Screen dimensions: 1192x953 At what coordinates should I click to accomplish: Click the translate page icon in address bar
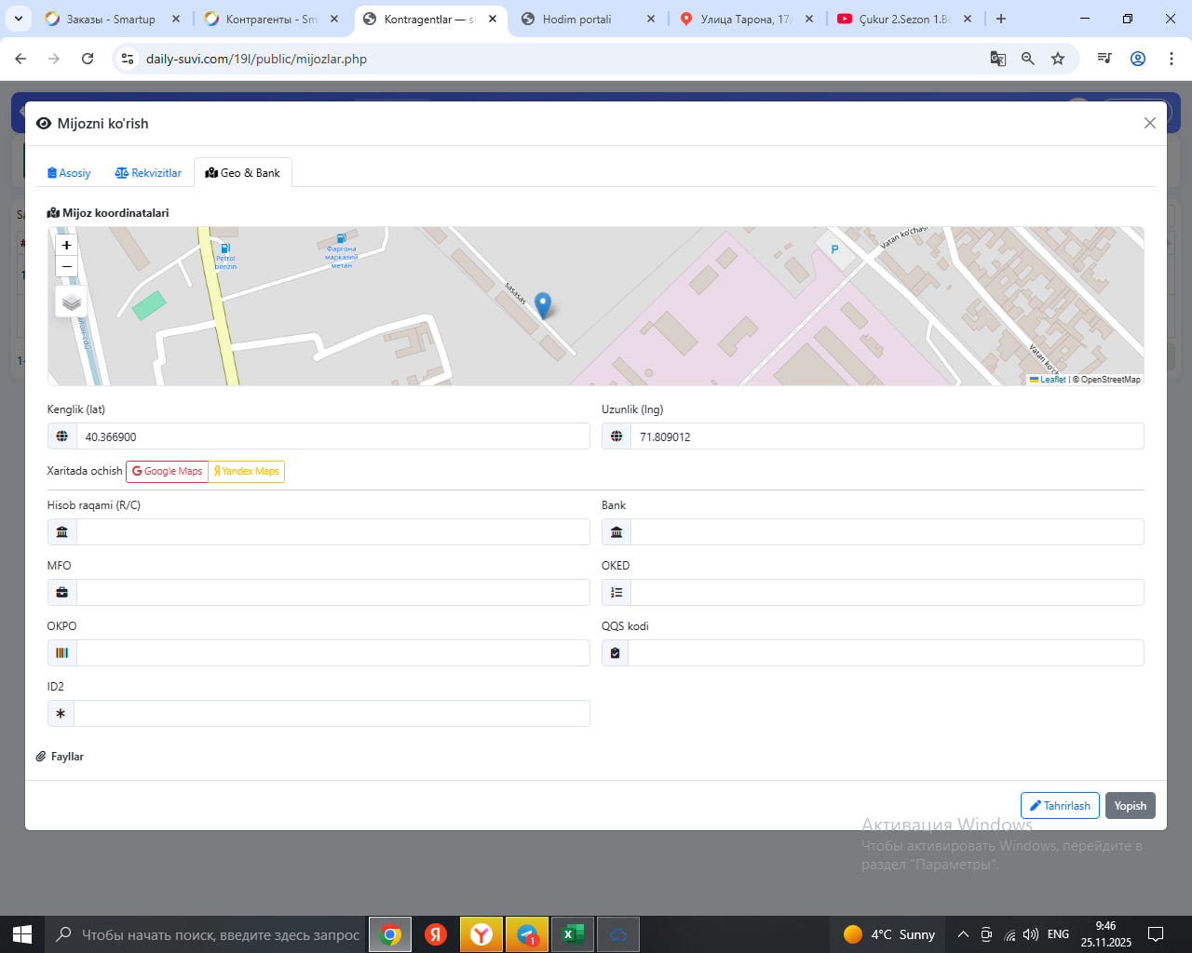[997, 59]
